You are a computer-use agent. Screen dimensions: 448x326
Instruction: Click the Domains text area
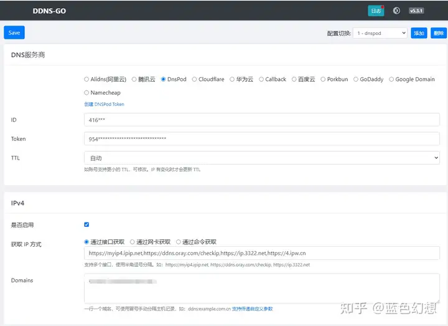click(x=262, y=289)
